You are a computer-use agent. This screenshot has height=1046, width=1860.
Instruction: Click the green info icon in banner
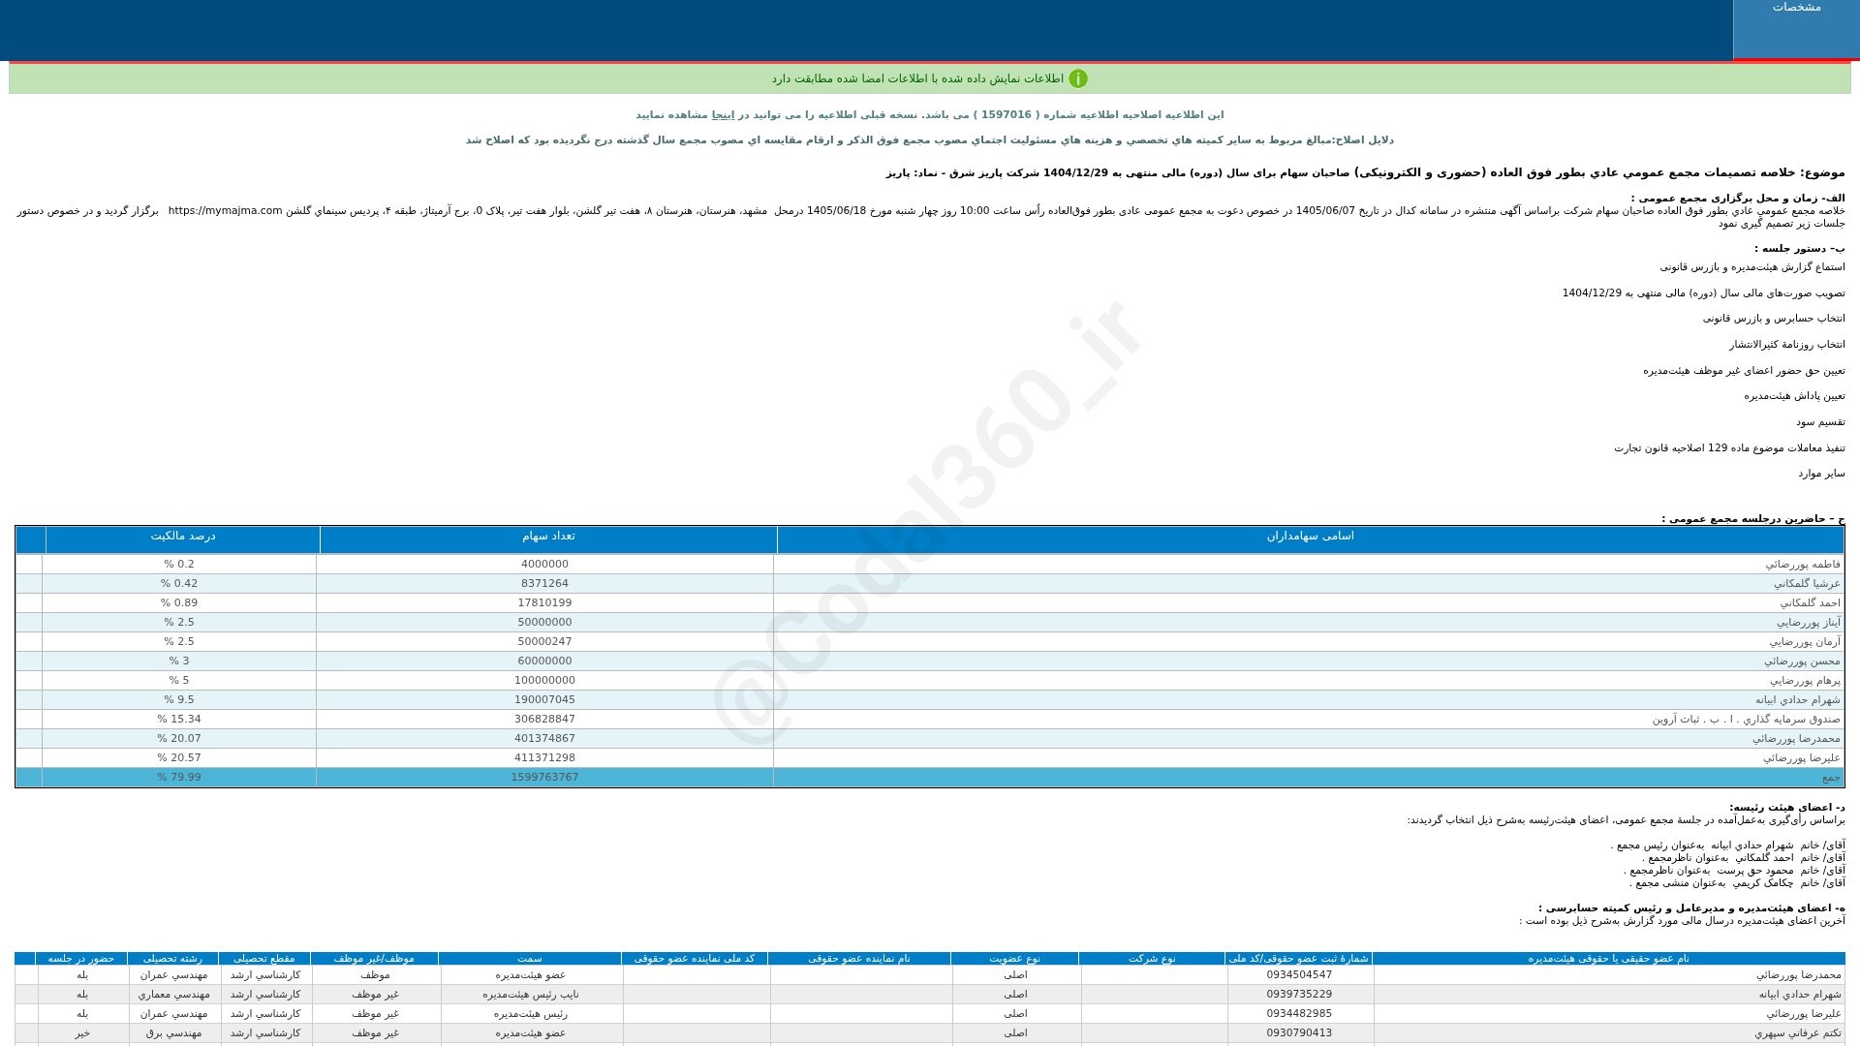[1078, 78]
